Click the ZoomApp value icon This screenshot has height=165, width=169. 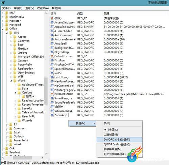pyautogui.click(x=52, y=115)
